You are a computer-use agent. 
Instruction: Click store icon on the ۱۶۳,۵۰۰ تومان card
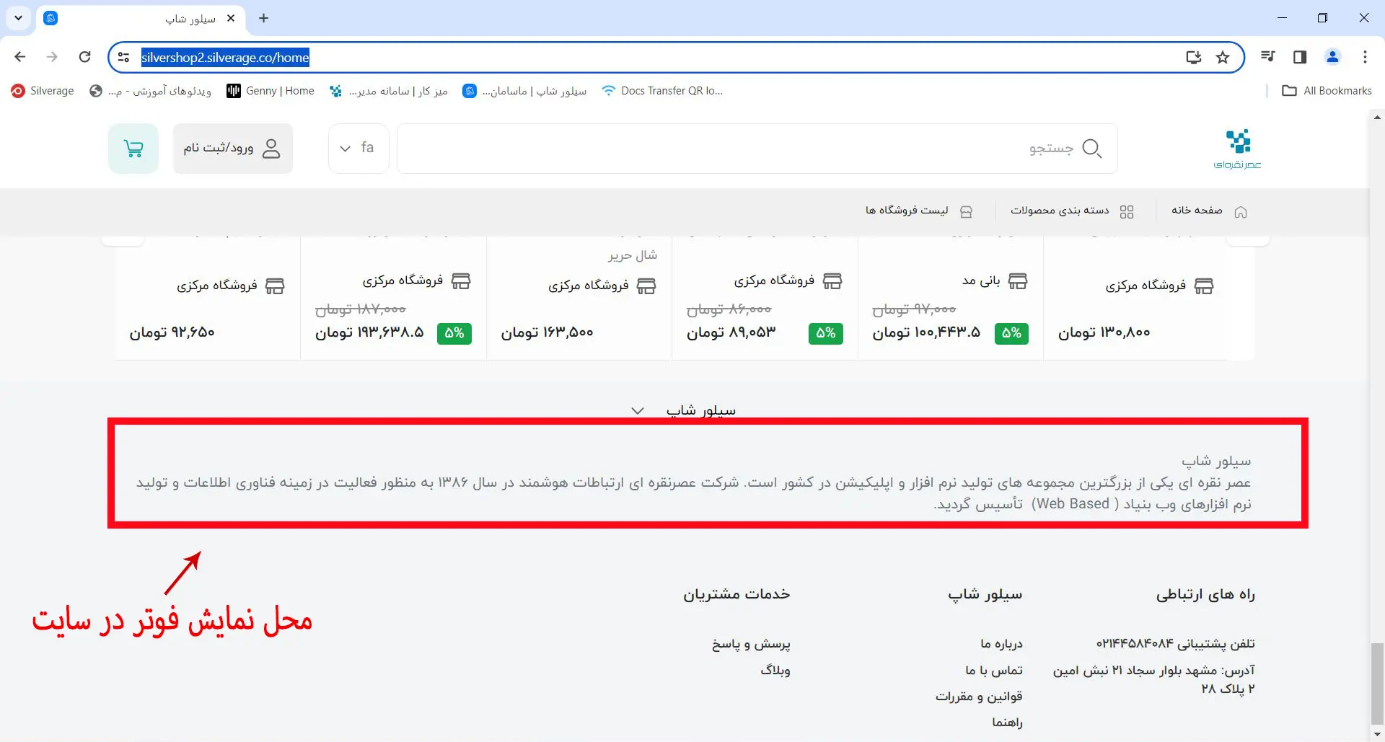point(646,286)
